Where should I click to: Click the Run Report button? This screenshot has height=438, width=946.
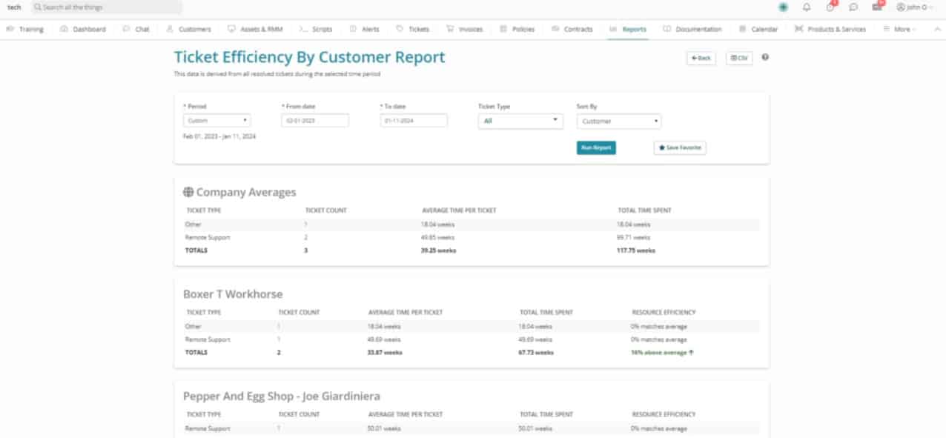(596, 148)
